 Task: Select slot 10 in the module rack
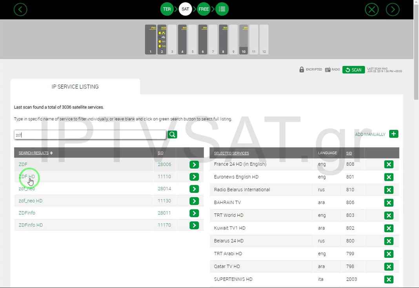click(x=244, y=40)
